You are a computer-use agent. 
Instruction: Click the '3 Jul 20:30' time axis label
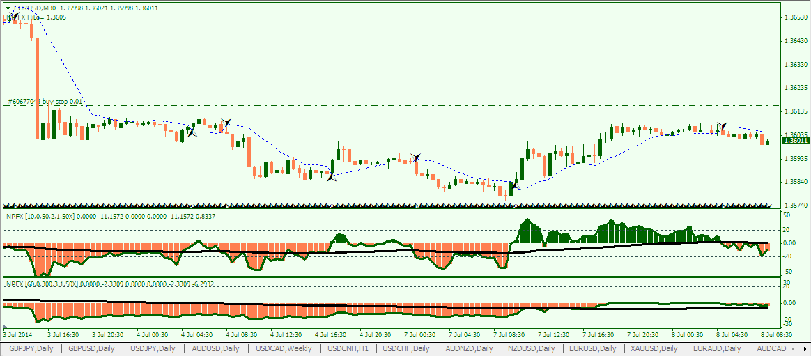(107, 334)
